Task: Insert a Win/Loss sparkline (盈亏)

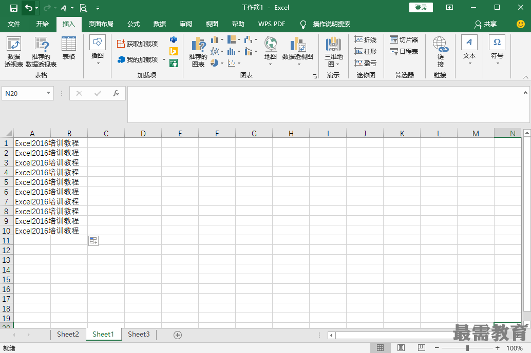Action: pyautogui.click(x=366, y=63)
